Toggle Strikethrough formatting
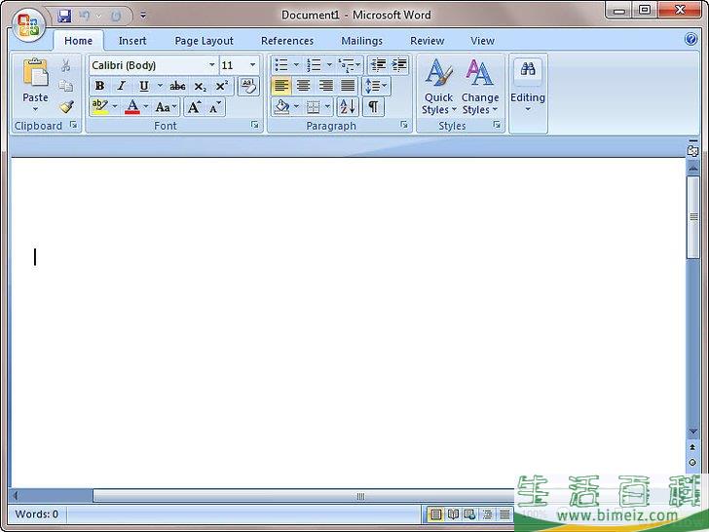Screen dimensions: 709x532 coord(177,86)
